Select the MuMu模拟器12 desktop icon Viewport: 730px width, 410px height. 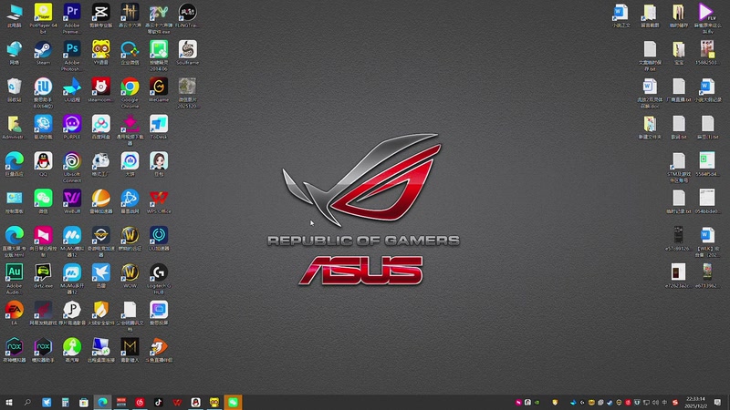click(72, 241)
